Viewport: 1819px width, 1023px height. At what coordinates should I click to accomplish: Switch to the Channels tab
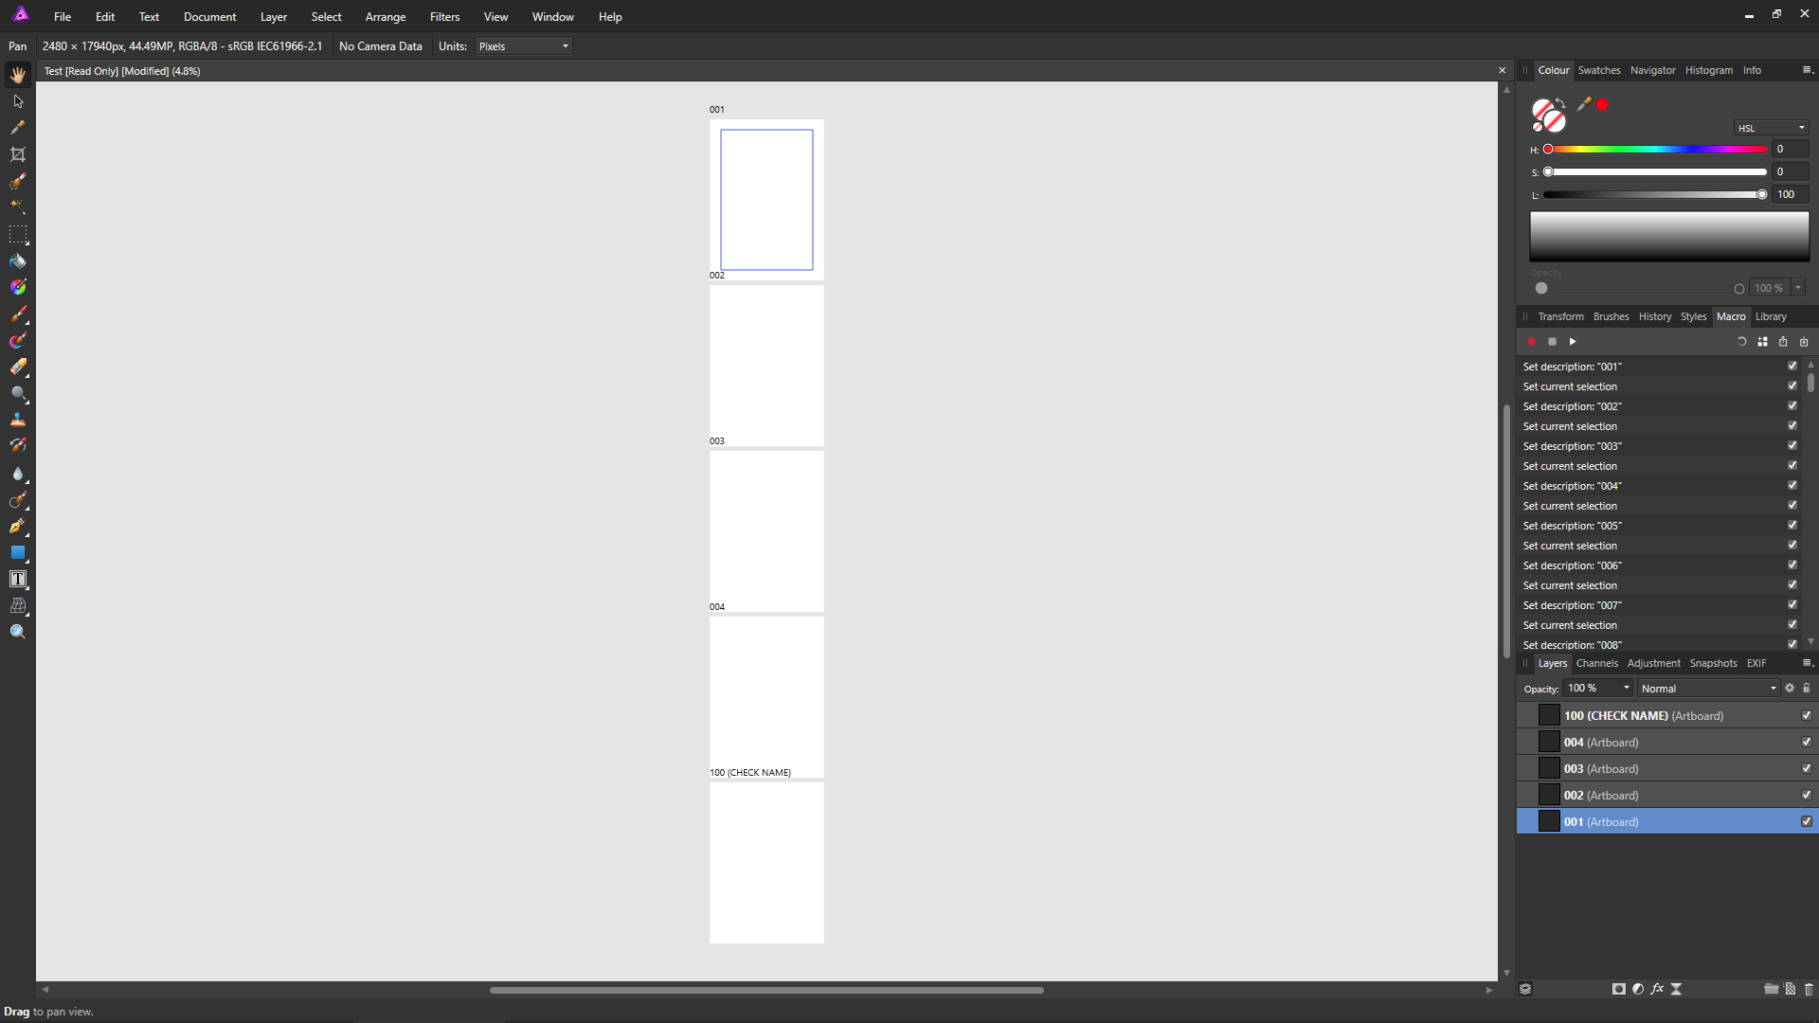(x=1597, y=663)
